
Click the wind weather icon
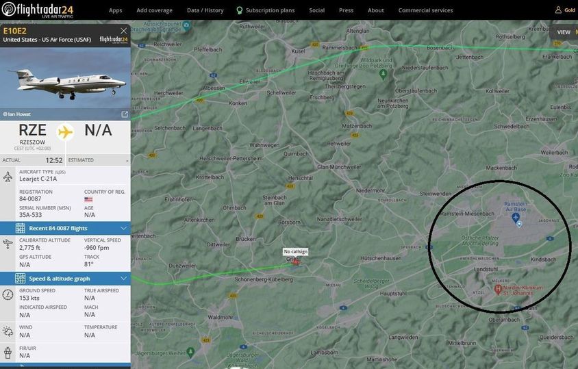8,331
